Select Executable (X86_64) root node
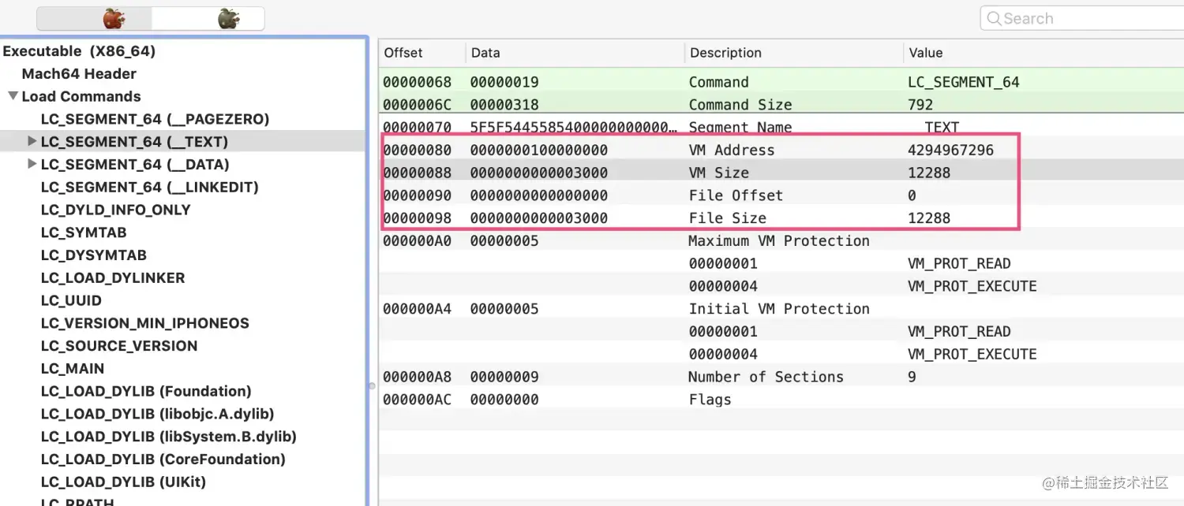The image size is (1184, 506). (79, 51)
